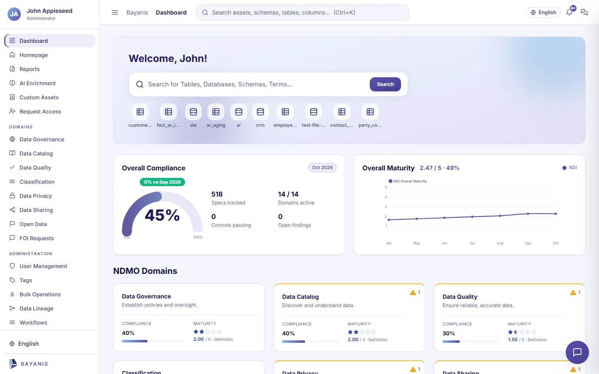Open the fact_ar_i... table shortcut icon
599x374 pixels.
pyautogui.click(x=168, y=112)
